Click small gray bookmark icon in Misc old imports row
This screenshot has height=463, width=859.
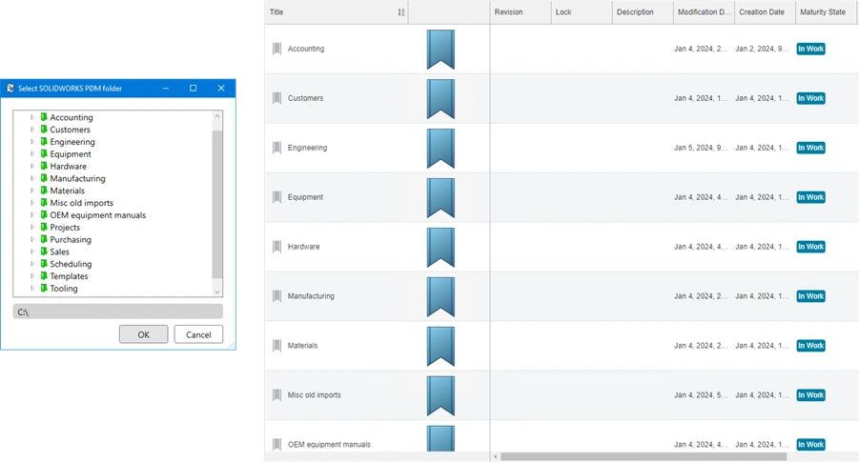(x=276, y=395)
